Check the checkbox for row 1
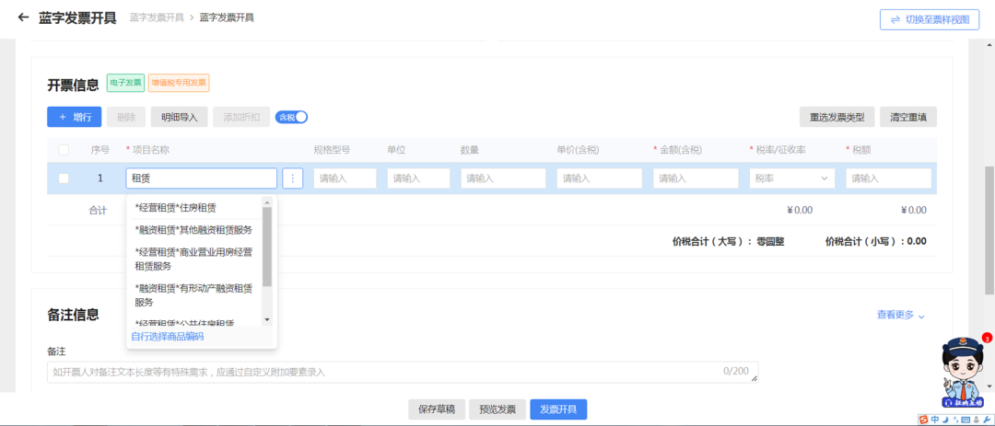 (x=64, y=178)
